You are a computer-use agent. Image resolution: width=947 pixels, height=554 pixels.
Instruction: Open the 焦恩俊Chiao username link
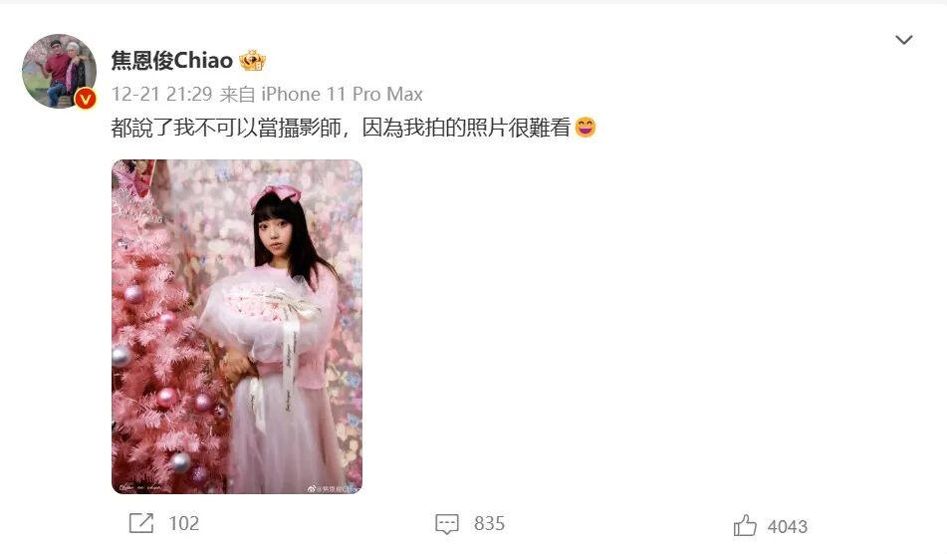pyautogui.click(x=172, y=61)
